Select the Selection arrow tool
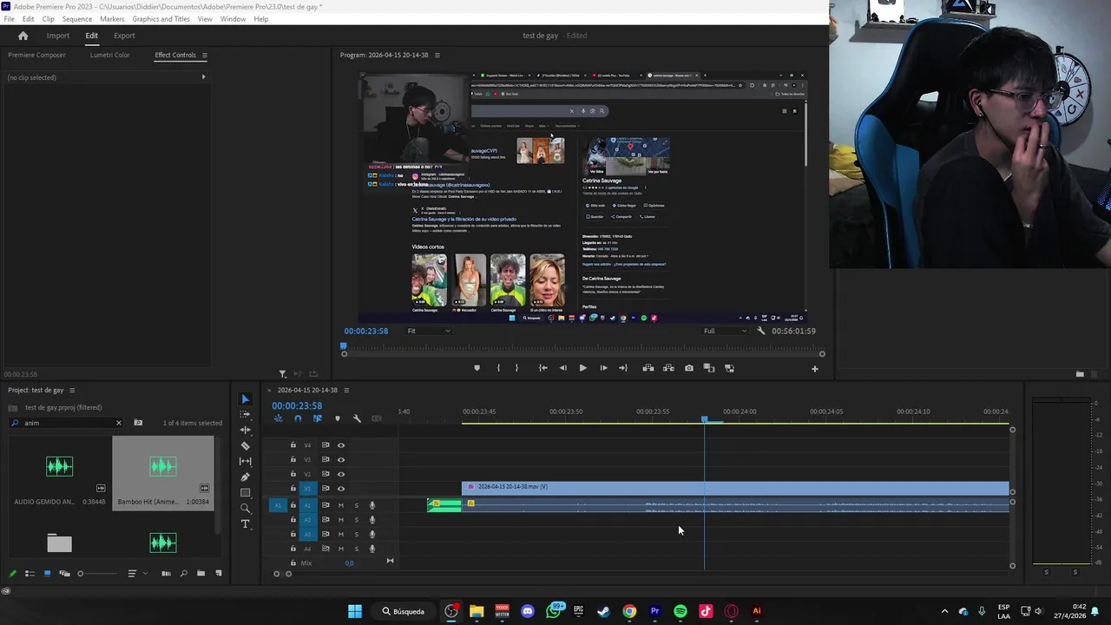This screenshot has height=625, width=1111. pyautogui.click(x=246, y=399)
